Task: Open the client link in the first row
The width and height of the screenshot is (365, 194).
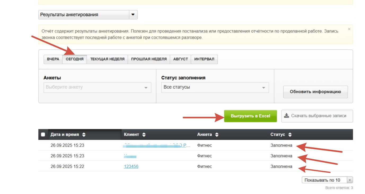Action: (x=157, y=145)
